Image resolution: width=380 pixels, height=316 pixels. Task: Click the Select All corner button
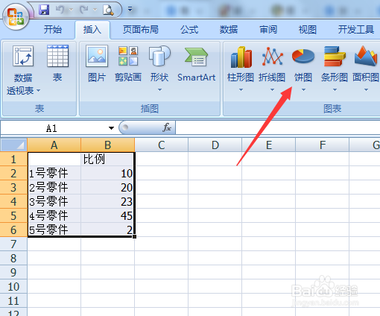pyautogui.click(x=14, y=145)
